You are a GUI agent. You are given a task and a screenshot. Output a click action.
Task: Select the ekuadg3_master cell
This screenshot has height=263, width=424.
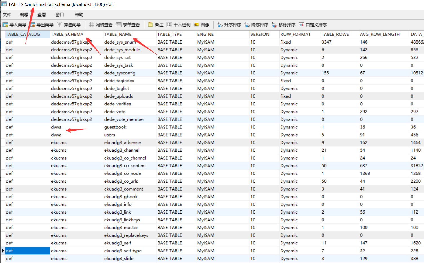coord(130,228)
